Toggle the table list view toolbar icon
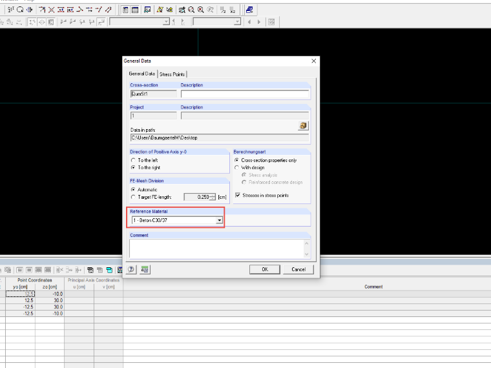This screenshot has height=368, width=491. click(x=125, y=10)
